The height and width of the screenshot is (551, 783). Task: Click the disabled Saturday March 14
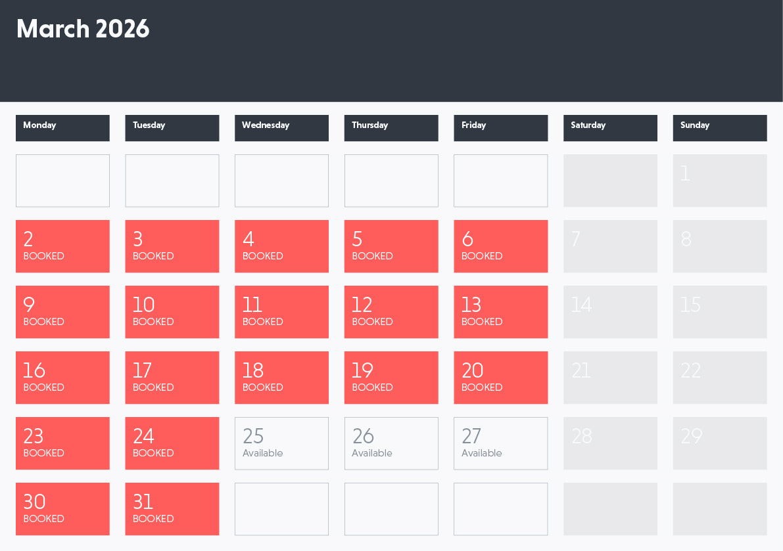click(610, 312)
